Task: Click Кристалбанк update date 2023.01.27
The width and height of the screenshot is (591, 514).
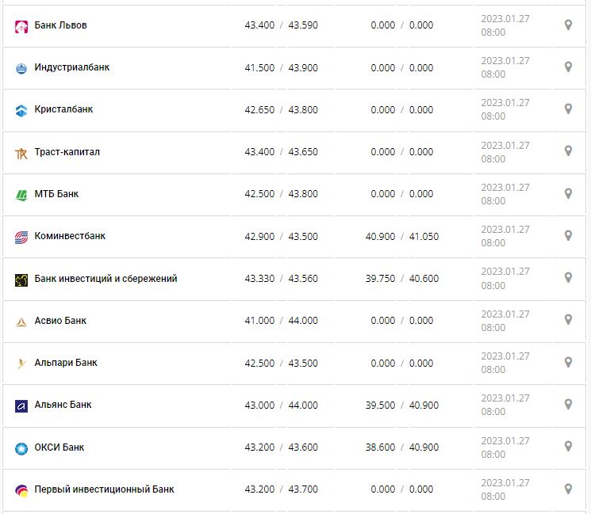Action: 505,103
